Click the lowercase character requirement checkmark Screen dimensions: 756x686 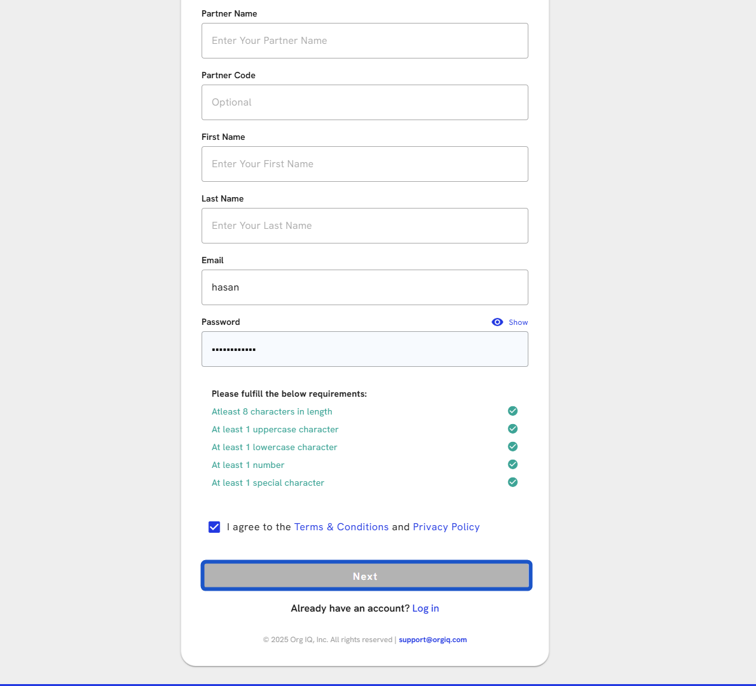click(x=512, y=447)
